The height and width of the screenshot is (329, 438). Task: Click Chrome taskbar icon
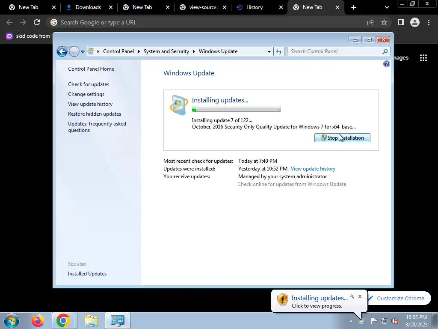click(63, 320)
